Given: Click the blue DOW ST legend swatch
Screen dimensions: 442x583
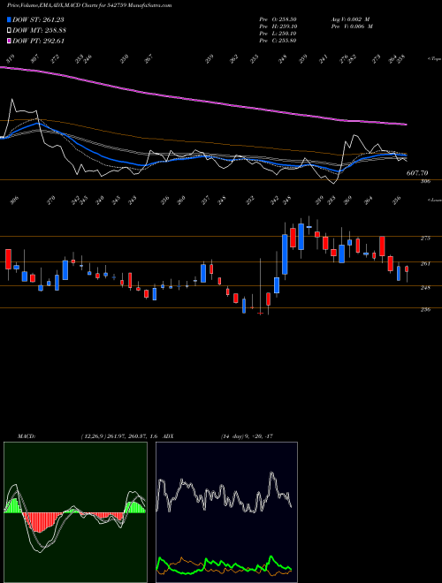Looking at the screenshot, I should coord(9,19).
